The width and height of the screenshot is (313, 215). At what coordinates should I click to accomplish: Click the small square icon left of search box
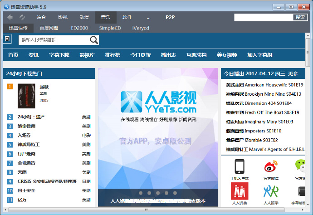[x=7, y=39]
